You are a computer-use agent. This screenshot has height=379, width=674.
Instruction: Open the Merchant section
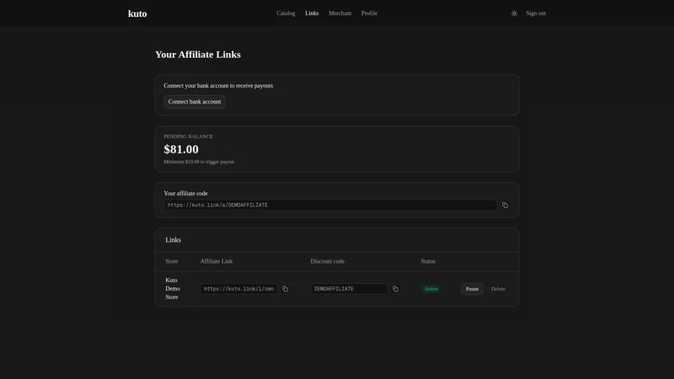(x=340, y=13)
